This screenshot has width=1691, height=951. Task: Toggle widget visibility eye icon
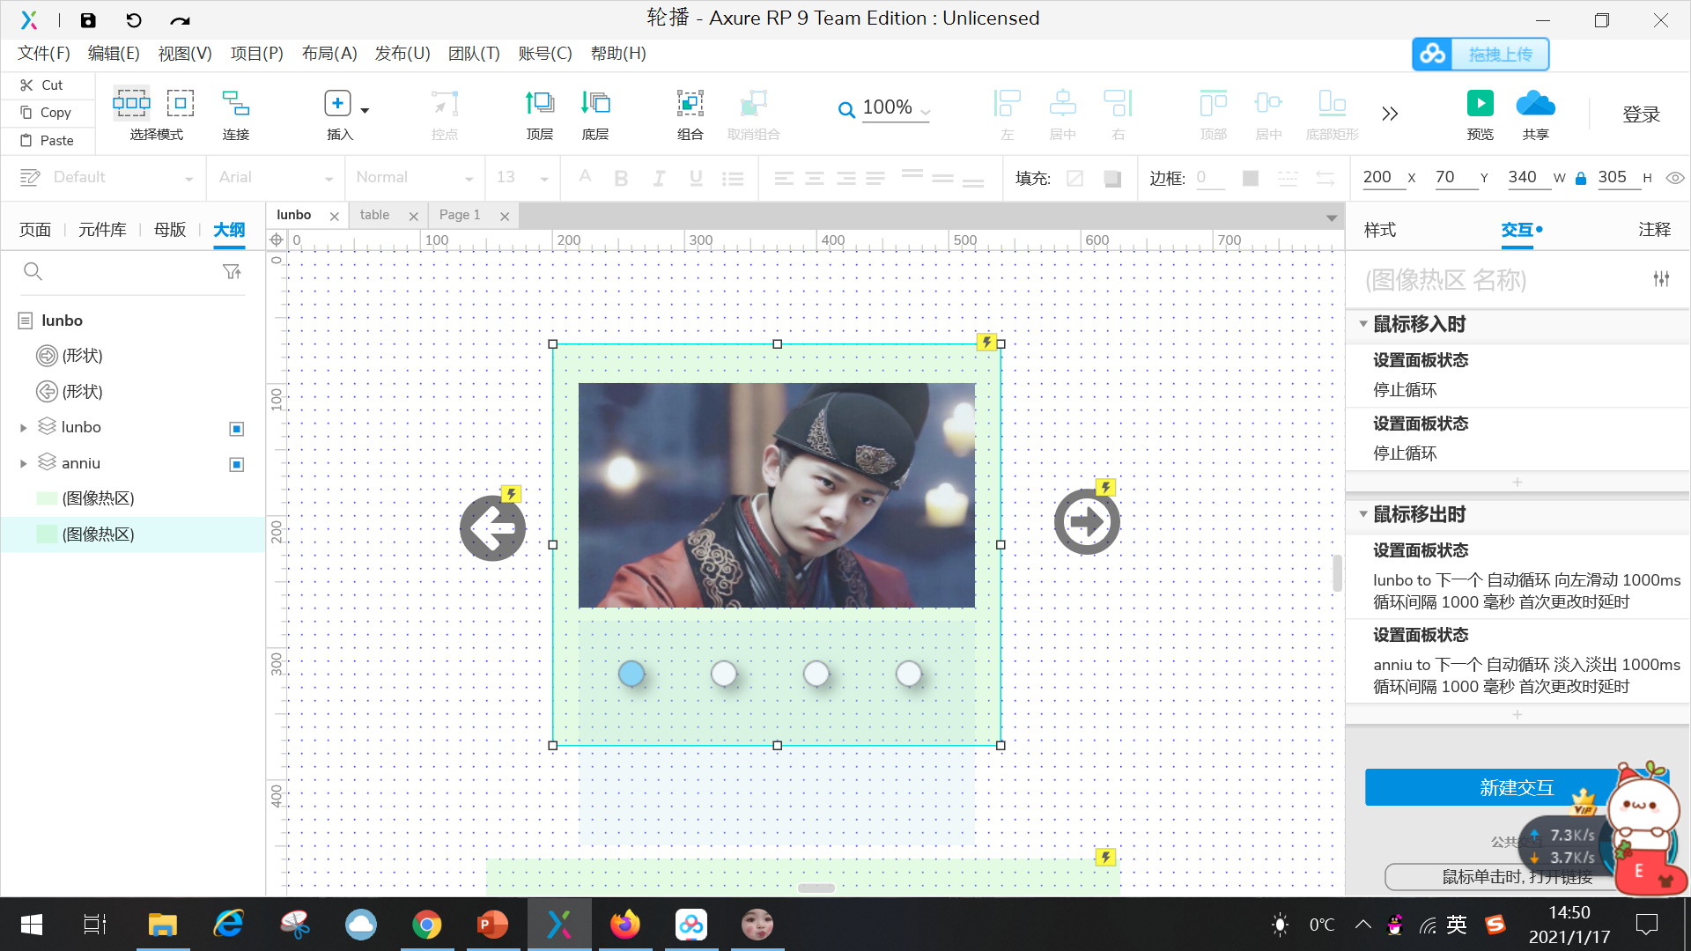(1675, 178)
